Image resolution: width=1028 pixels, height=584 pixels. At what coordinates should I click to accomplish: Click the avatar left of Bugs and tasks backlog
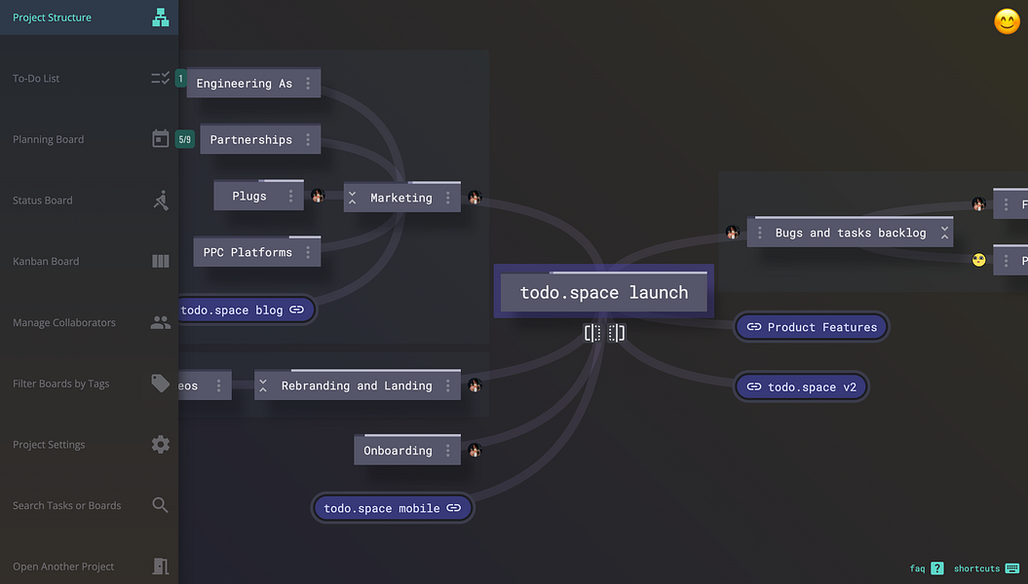[x=733, y=233]
